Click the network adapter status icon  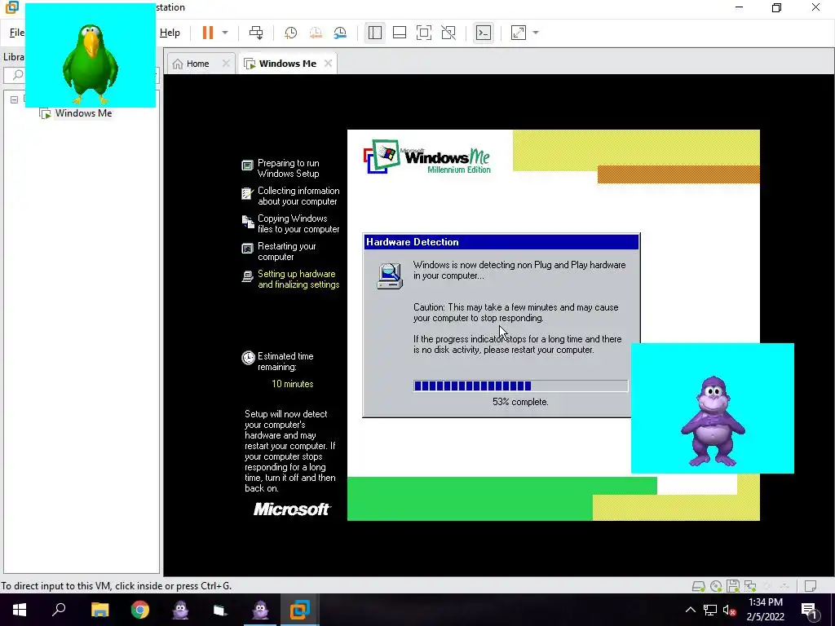pyautogui.click(x=750, y=586)
